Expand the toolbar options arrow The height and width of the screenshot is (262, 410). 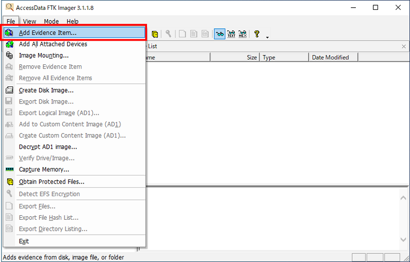pyautogui.click(x=267, y=38)
